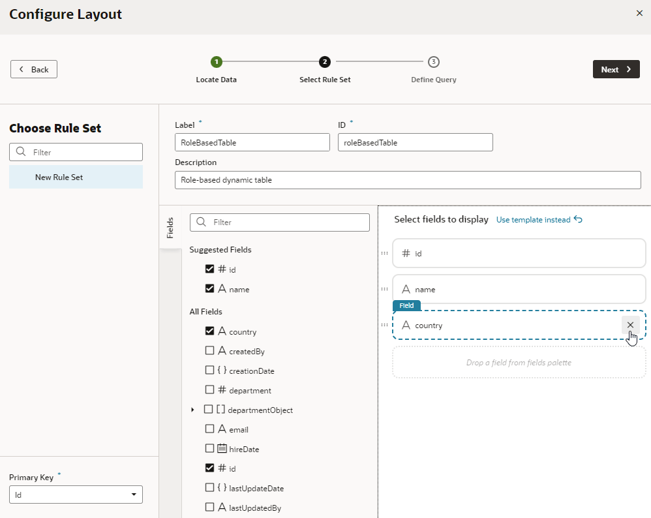The image size is (651, 518).
Task: Select the name field card
Action: [519, 289]
